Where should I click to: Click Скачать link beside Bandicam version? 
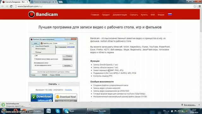(68, 90)
